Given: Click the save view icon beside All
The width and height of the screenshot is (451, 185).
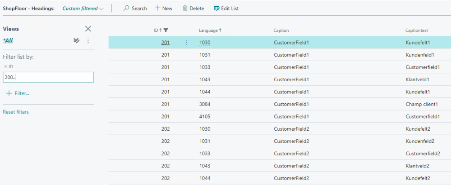Looking at the screenshot, I should [x=77, y=40].
